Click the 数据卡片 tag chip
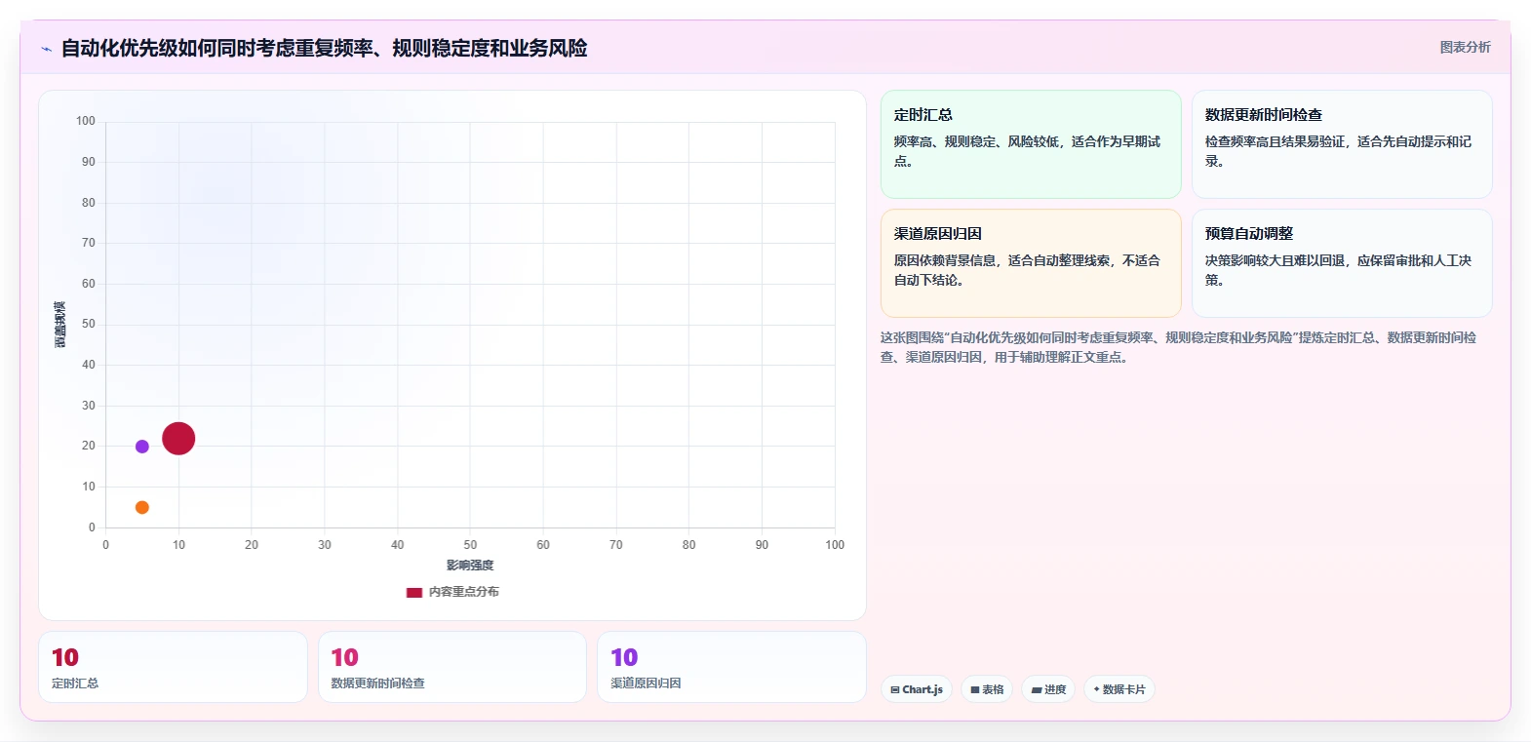Viewport: 1531px width, 742px height. pos(1119,689)
